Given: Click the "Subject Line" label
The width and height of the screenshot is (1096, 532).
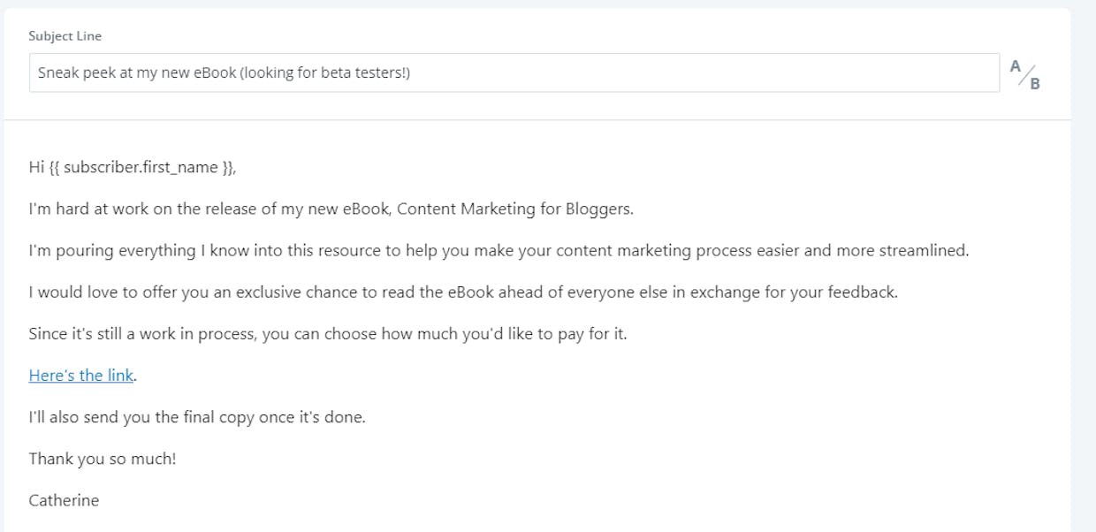Looking at the screenshot, I should point(65,36).
